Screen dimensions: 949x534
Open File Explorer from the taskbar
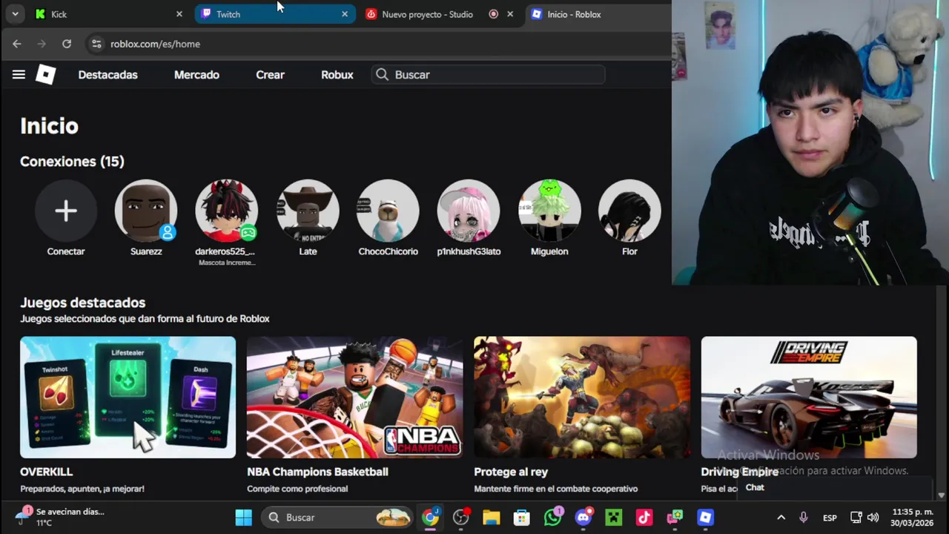click(x=492, y=518)
